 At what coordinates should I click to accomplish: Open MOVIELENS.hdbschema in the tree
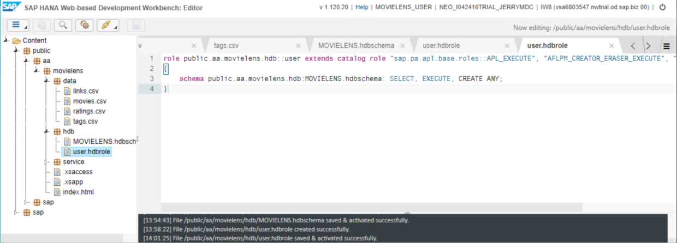tap(104, 142)
